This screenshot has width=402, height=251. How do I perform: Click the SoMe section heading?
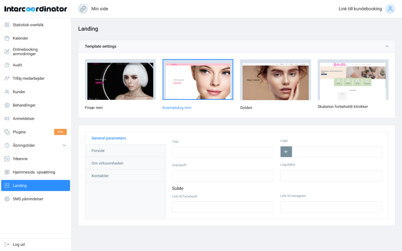tap(178, 188)
